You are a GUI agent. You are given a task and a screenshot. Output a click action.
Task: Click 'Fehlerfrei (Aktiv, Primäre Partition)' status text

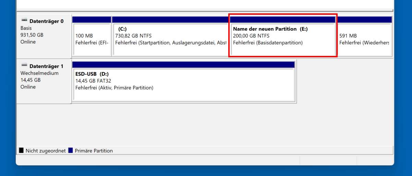(114, 87)
